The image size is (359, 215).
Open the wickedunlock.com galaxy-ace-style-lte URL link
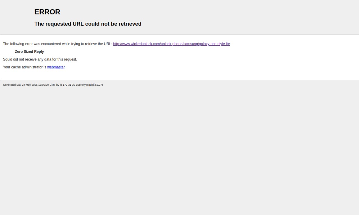click(171, 44)
